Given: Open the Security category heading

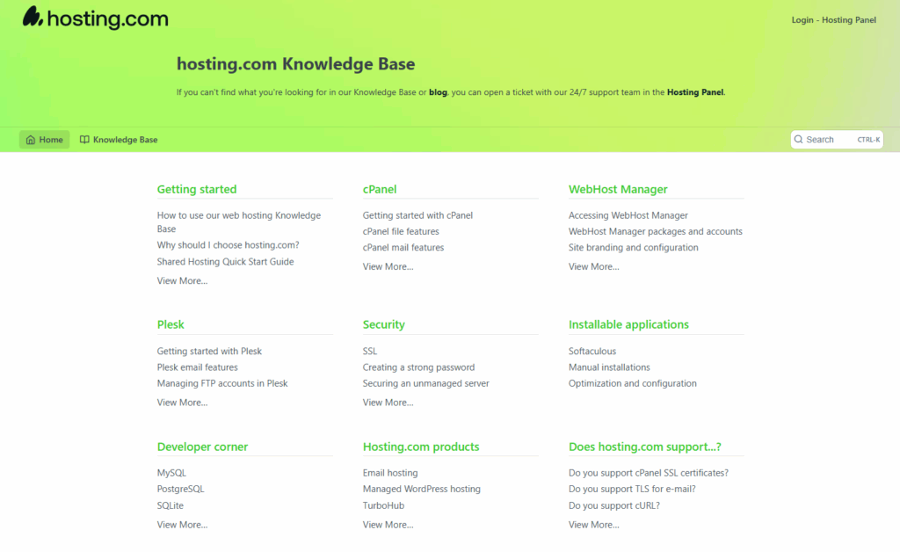Looking at the screenshot, I should click(383, 324).
